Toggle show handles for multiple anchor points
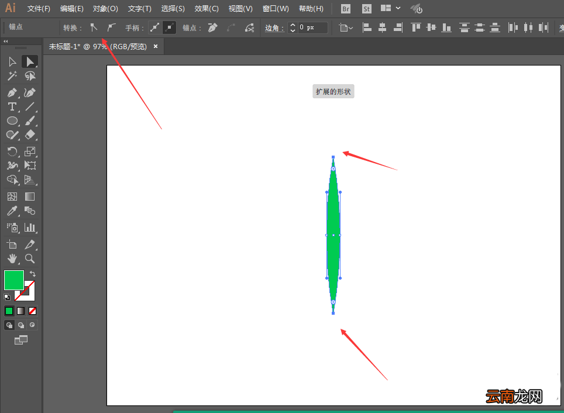 155,27
